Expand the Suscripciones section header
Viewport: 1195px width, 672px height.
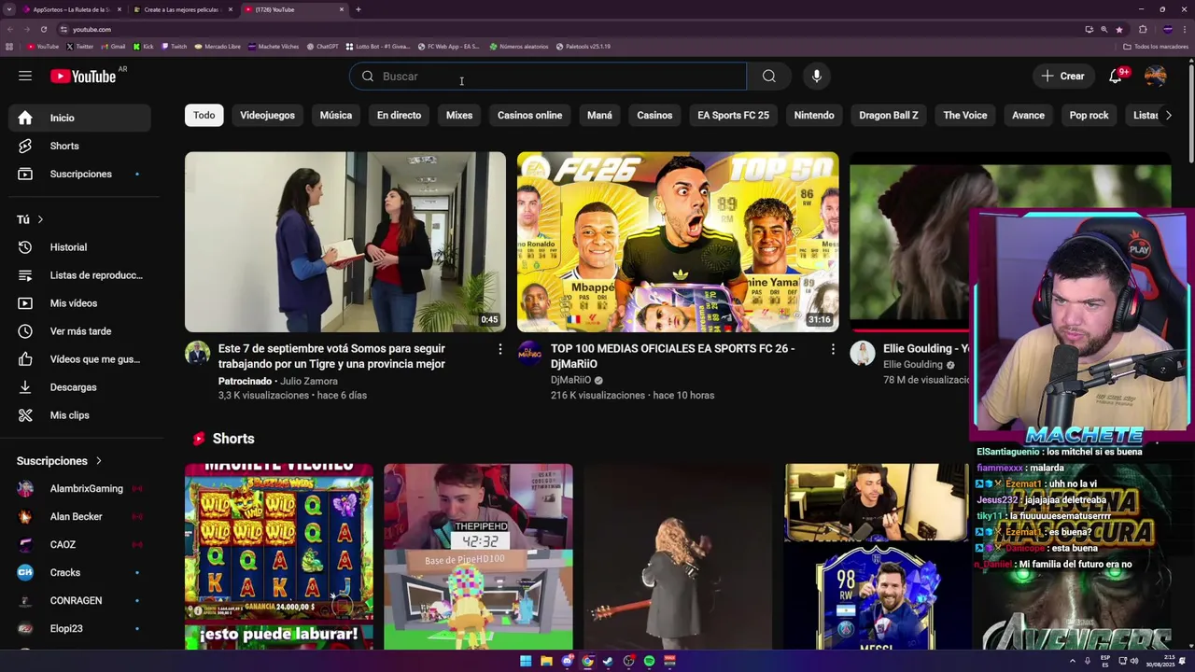click(60, 461)
